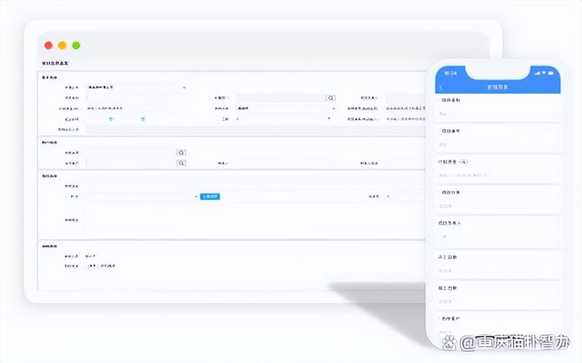
Task: Click the large multi-line text area
Action: point(255,221)
